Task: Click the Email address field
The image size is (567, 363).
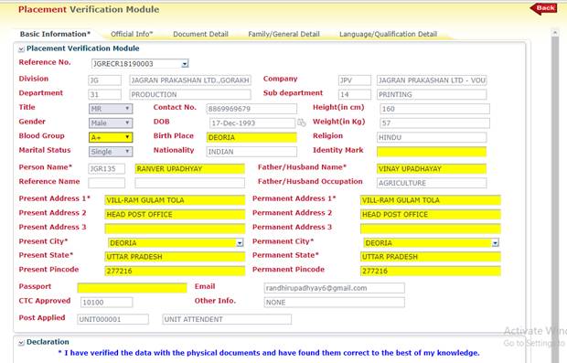Action: (334, 288)
